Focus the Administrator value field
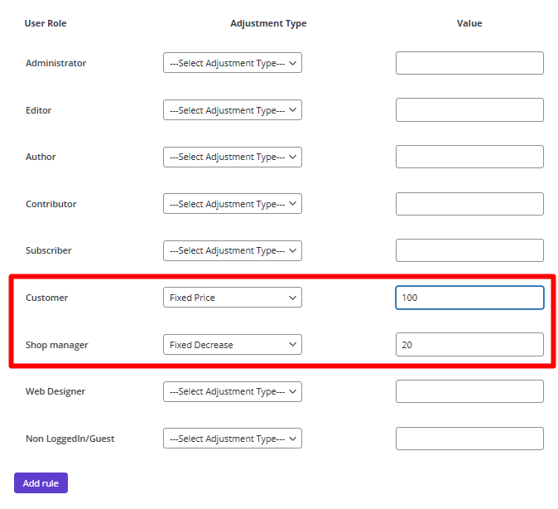This screenshot has height=509, width=558. (x=469, y=63)
